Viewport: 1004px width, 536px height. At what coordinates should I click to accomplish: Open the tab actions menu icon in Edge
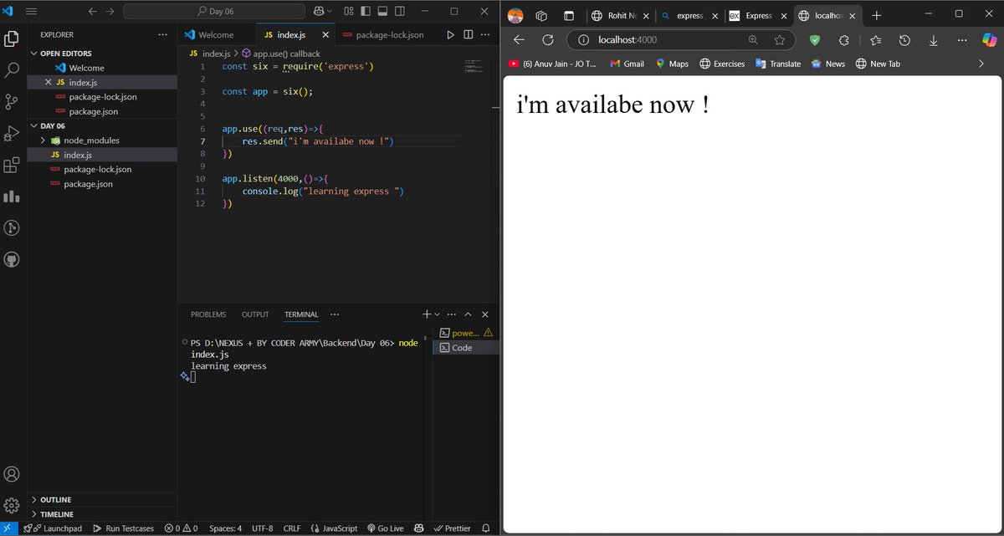click(x=569, y=15)
